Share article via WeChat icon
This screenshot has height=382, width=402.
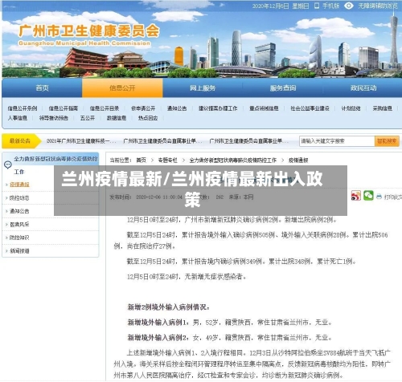click(x=368, y=196)
